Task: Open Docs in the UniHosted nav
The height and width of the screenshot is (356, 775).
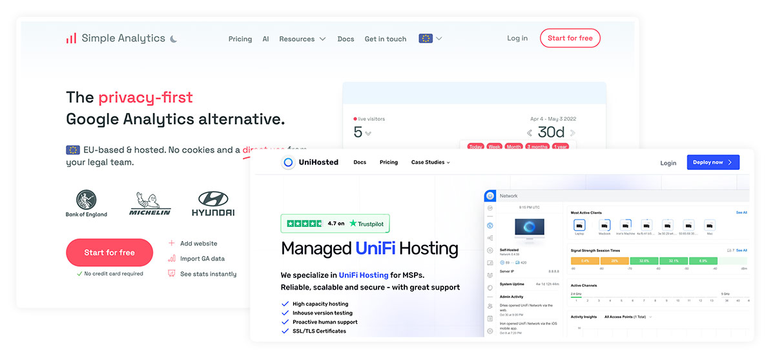Action: pyautogui.click(x=360, y=162)
